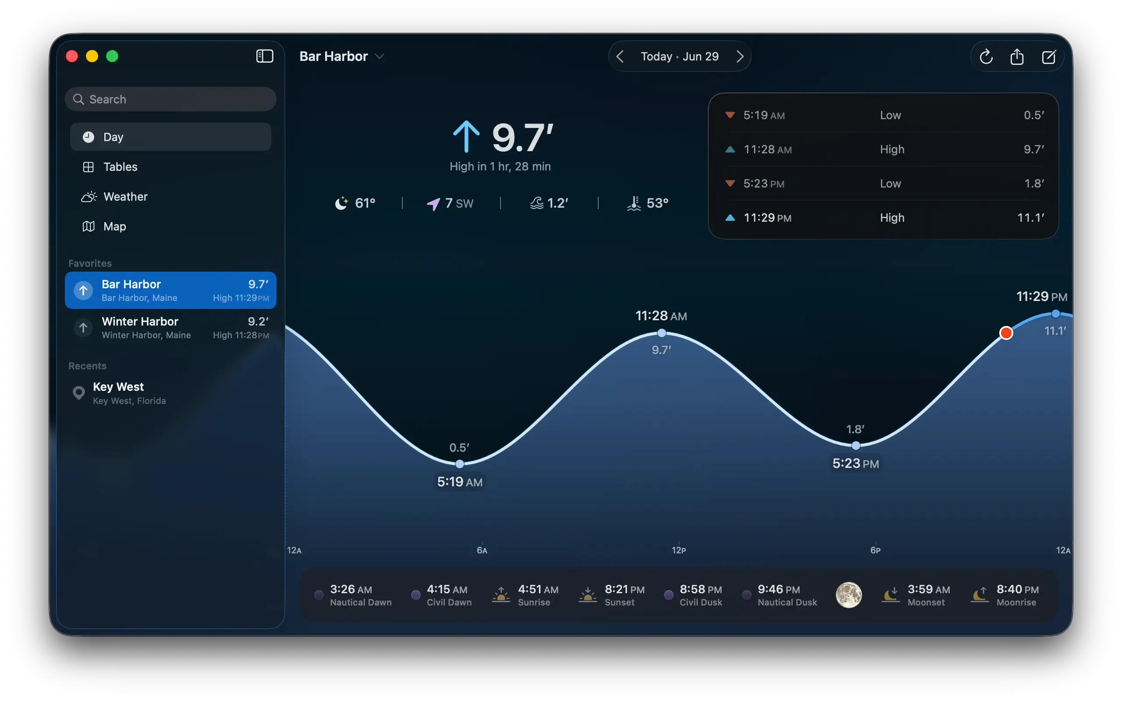
Task: Click the Day clock icon
Action: 88,137
